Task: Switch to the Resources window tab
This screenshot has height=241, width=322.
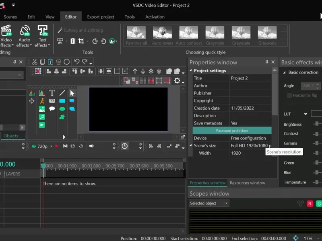Action: pyautogui.click(x=247, y=183)
